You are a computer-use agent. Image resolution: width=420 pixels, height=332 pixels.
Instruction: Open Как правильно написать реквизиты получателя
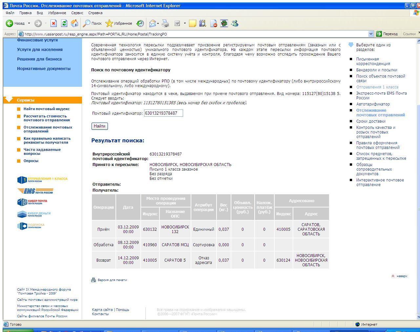(x=47, y=140)
